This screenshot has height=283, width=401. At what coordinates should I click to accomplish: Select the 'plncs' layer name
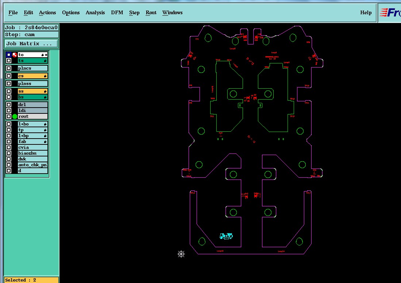click(32, 68)
